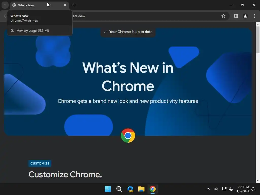Click the 'What's New in Chrome' heading
This screenshot has height=195, width=260.
[x=128, y=77]
